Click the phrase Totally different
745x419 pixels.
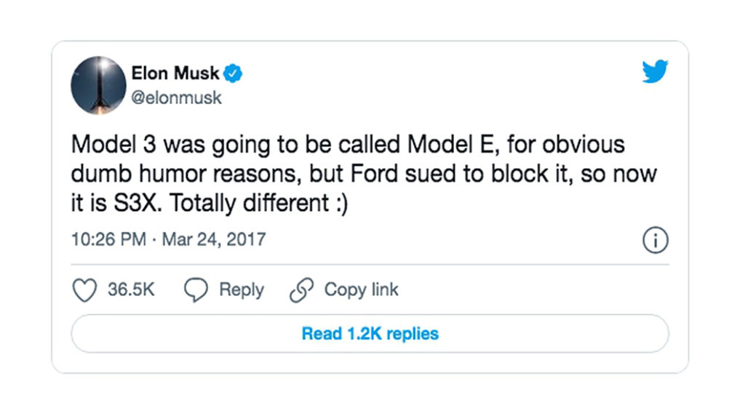pyautogui.click(x=250, y=204)
